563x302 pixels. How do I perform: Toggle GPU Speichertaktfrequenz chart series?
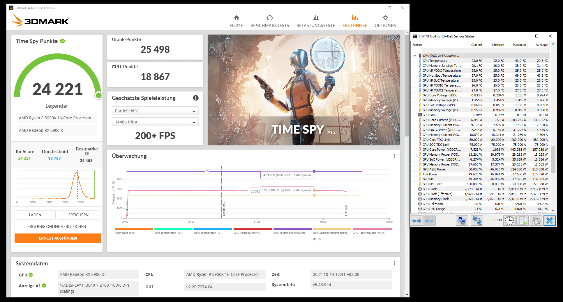click(x=332, y=234)
